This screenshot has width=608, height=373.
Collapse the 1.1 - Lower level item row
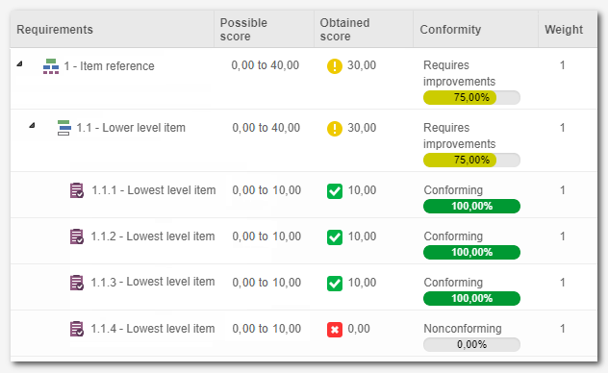click(32, 125)
